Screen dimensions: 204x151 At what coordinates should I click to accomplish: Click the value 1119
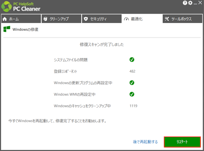click(133, 106)
